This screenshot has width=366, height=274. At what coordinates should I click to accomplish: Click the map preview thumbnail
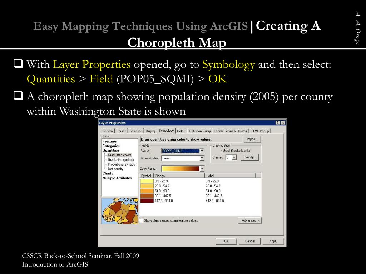(x=120, y=211)
